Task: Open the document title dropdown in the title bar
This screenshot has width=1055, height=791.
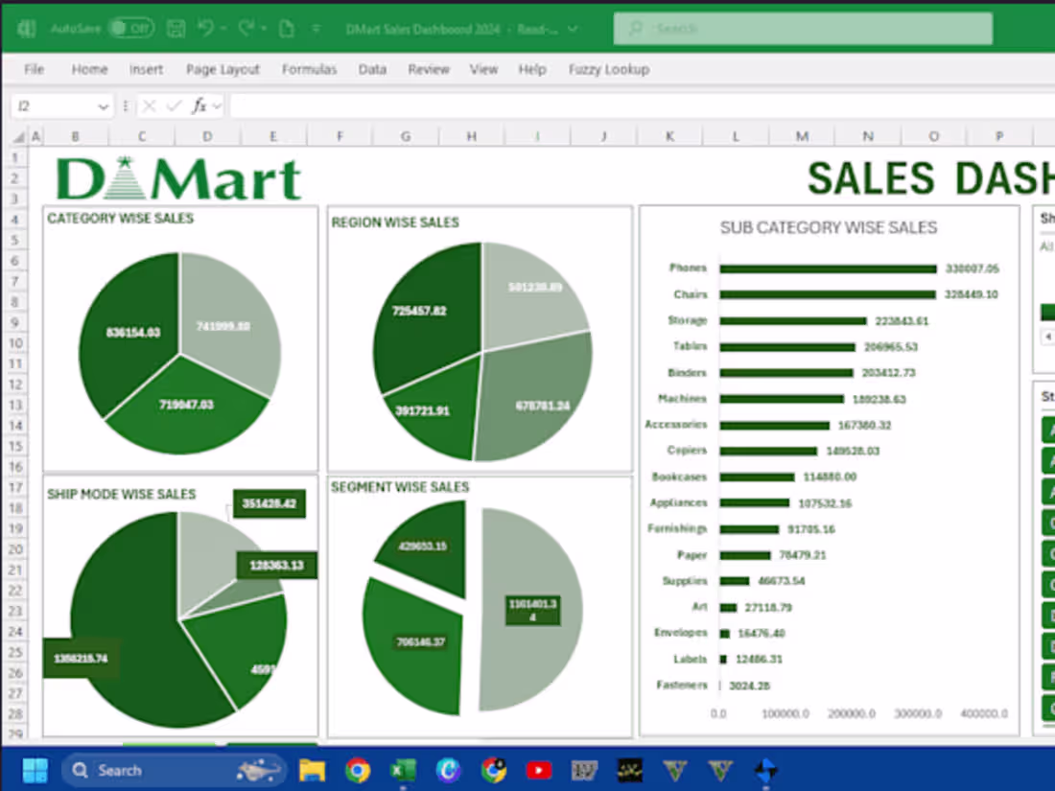Action: [574, 30]
